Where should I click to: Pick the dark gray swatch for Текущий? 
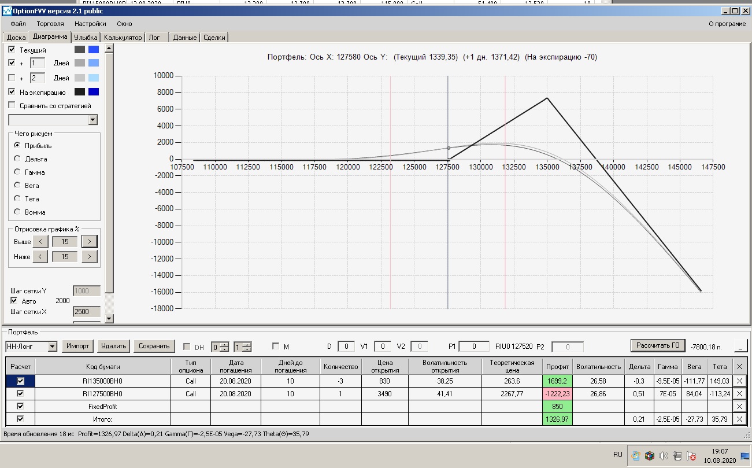(80, 50)
